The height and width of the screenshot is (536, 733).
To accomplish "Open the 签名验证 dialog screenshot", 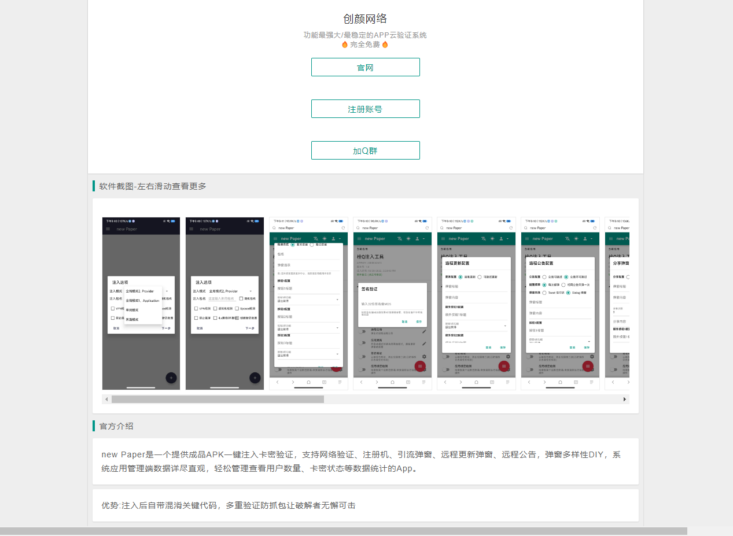I will [x=392, y=304].
